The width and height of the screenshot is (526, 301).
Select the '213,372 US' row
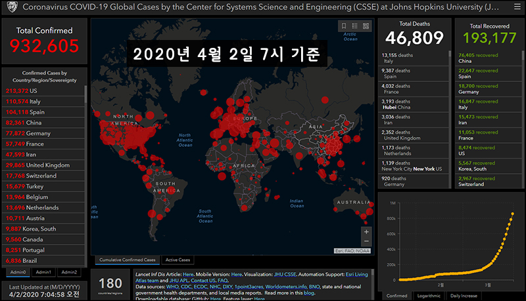point(43,90)
